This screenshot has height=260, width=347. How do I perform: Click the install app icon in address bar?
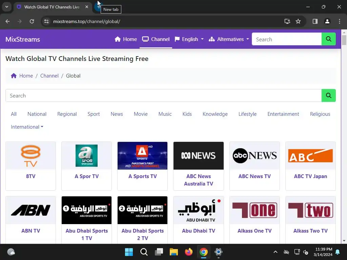(x=287, y=21)
